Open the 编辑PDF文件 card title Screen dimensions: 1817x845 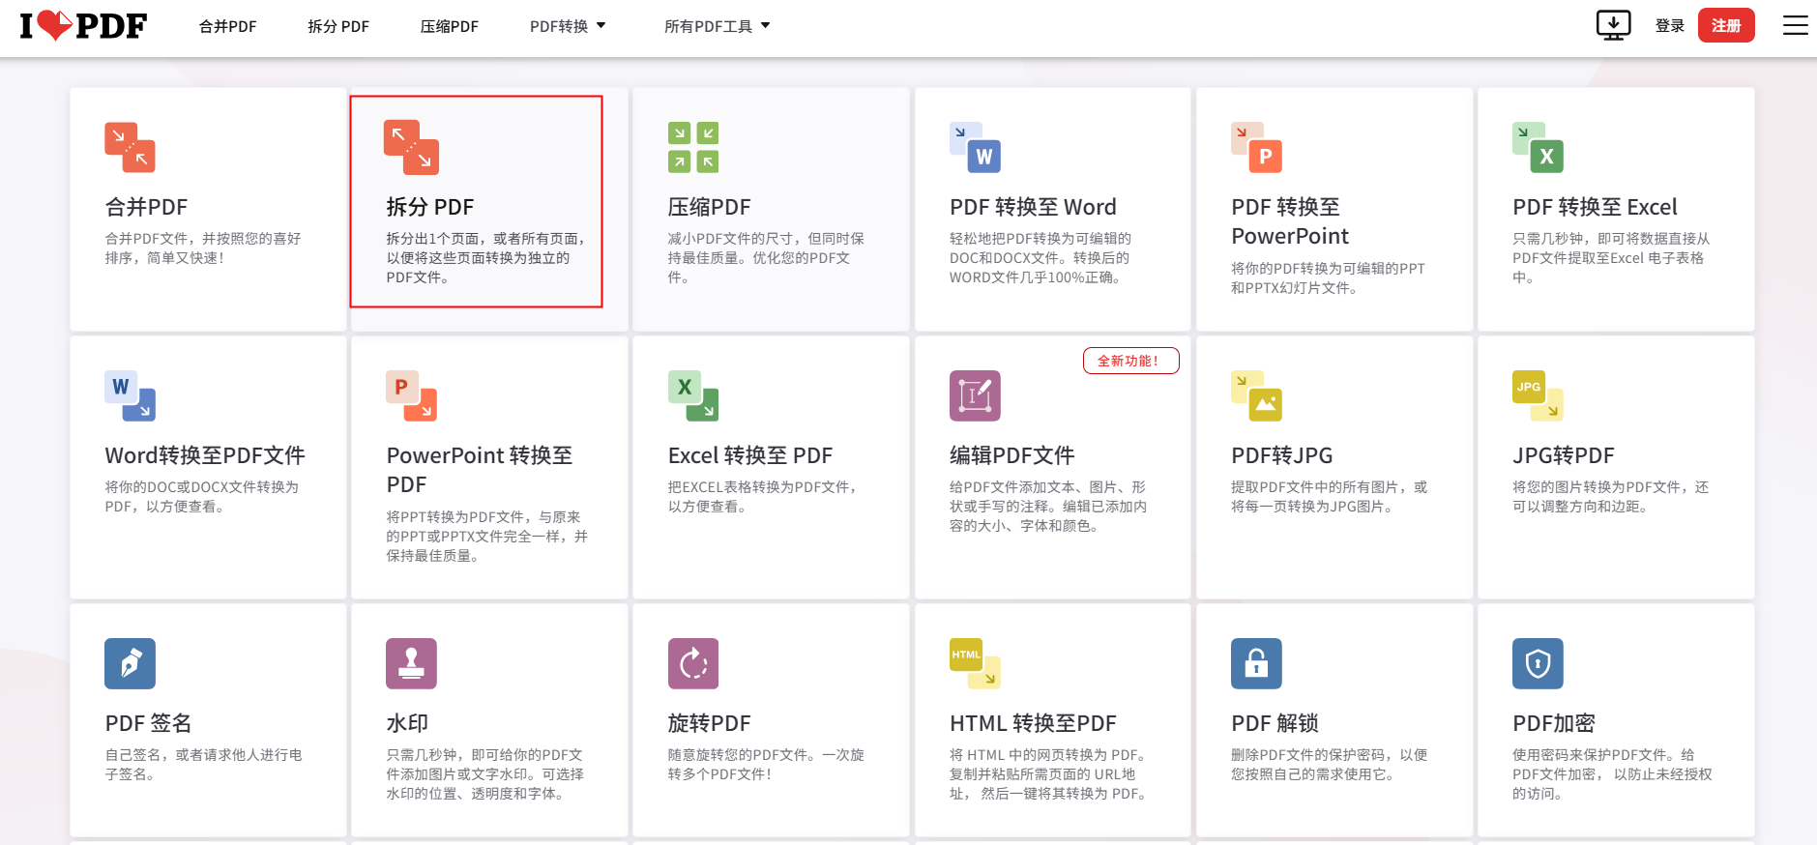(1011, 455)
